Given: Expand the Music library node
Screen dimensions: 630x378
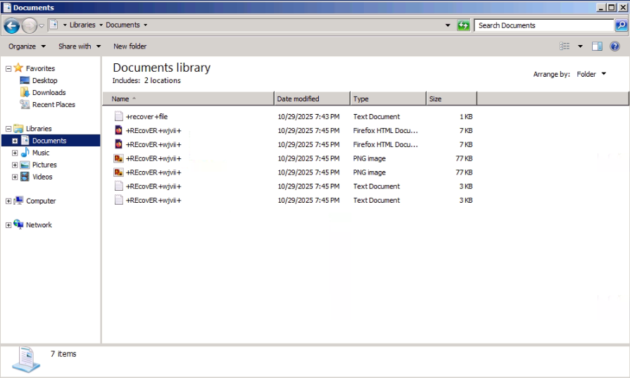Looking at the screenshot, I should [x=15, y=153].
